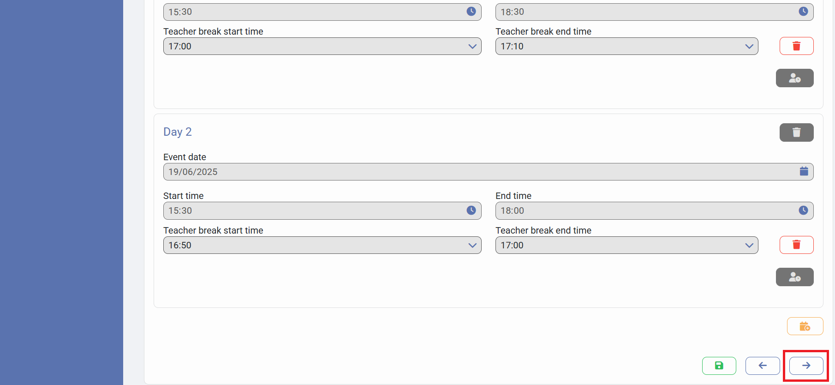
Task: Click the Day 2 heading
Action: 177,132
